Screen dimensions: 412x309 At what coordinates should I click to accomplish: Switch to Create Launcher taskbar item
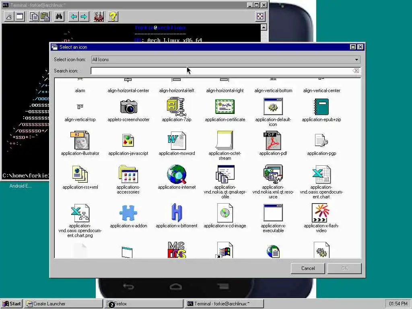click(64, 304)
